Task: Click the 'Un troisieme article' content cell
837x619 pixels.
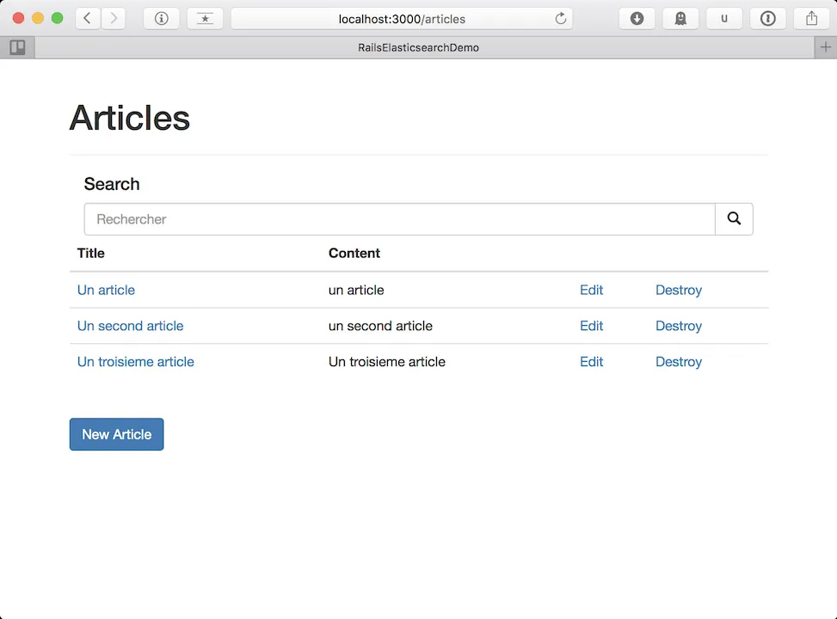Action: pyautogui.click(x=387, y=361)
